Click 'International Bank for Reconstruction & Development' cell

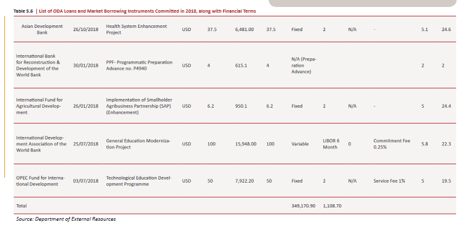click(38, 65)
